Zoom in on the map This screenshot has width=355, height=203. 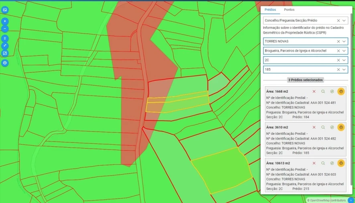5,21
